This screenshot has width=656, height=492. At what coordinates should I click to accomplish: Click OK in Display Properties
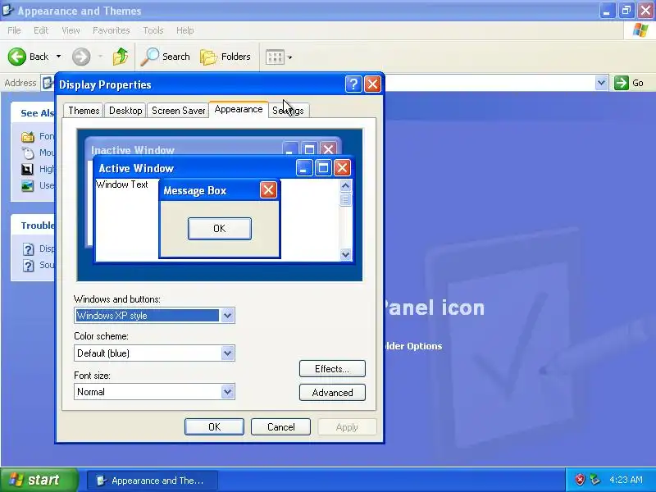pos(214,426)
